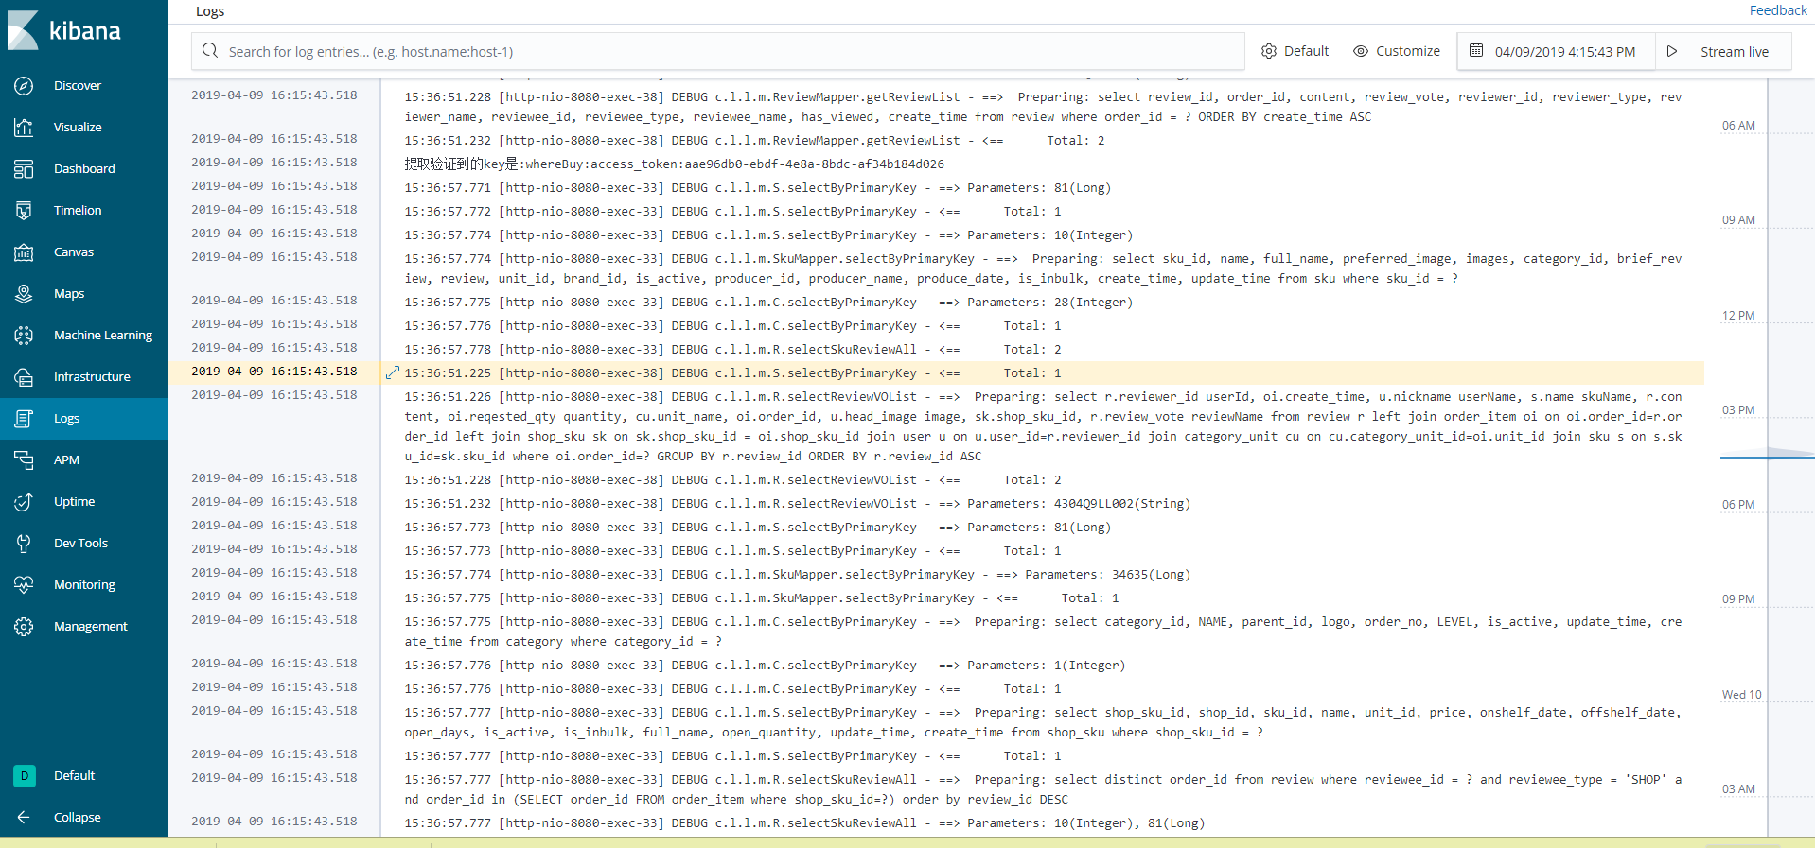Open the Default text scale gear menu
Viewport: 1815px width, 848px height.
[1295, 51]
